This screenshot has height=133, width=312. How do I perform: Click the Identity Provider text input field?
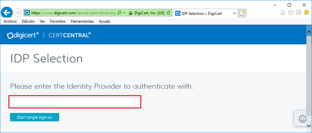pos(75,102)
